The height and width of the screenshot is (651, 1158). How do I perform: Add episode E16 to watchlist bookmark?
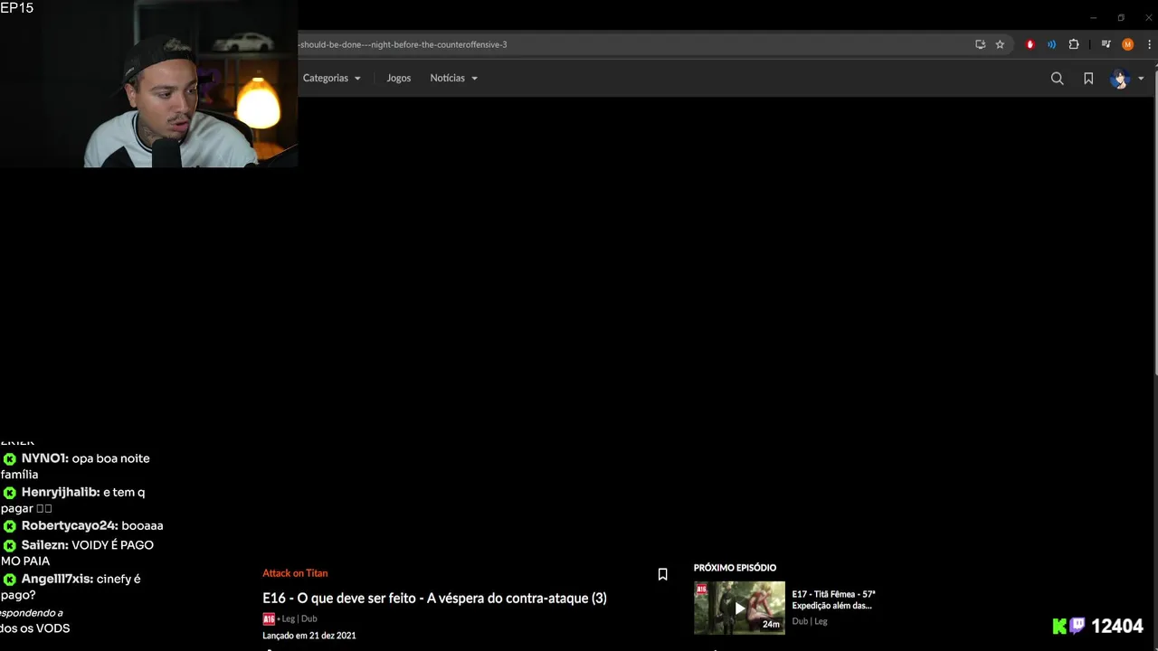coord(662,574)
